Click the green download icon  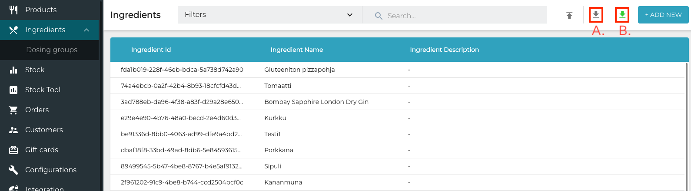pyautogui.click(x=622, y=15)
